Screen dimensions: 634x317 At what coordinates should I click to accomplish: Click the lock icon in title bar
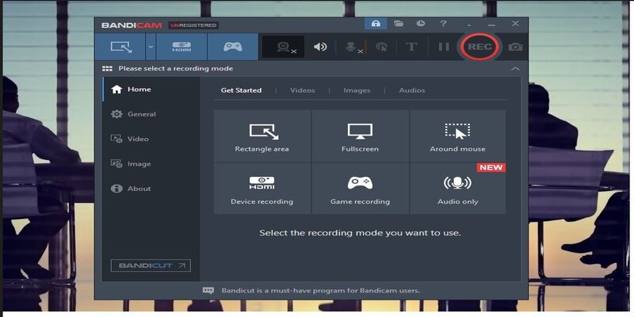tap(376, 24)
